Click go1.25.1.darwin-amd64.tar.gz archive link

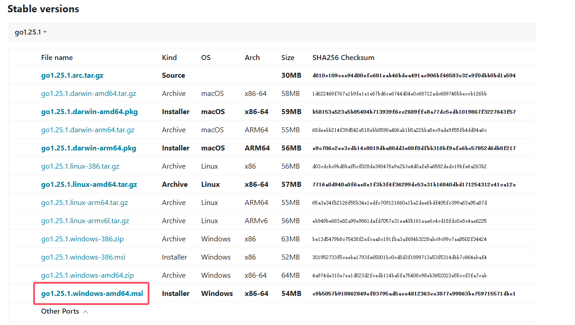tap(88, 94)
